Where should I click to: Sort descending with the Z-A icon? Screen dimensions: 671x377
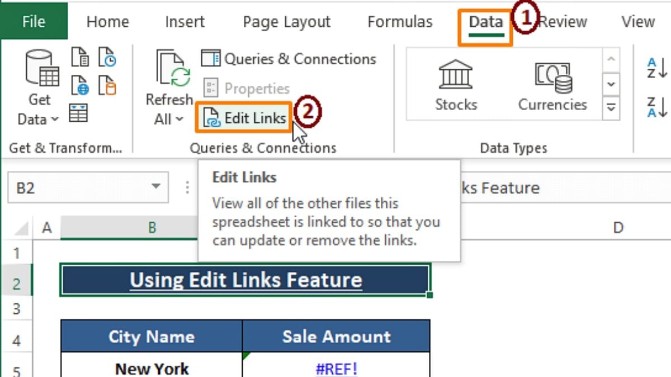point(656,106)
